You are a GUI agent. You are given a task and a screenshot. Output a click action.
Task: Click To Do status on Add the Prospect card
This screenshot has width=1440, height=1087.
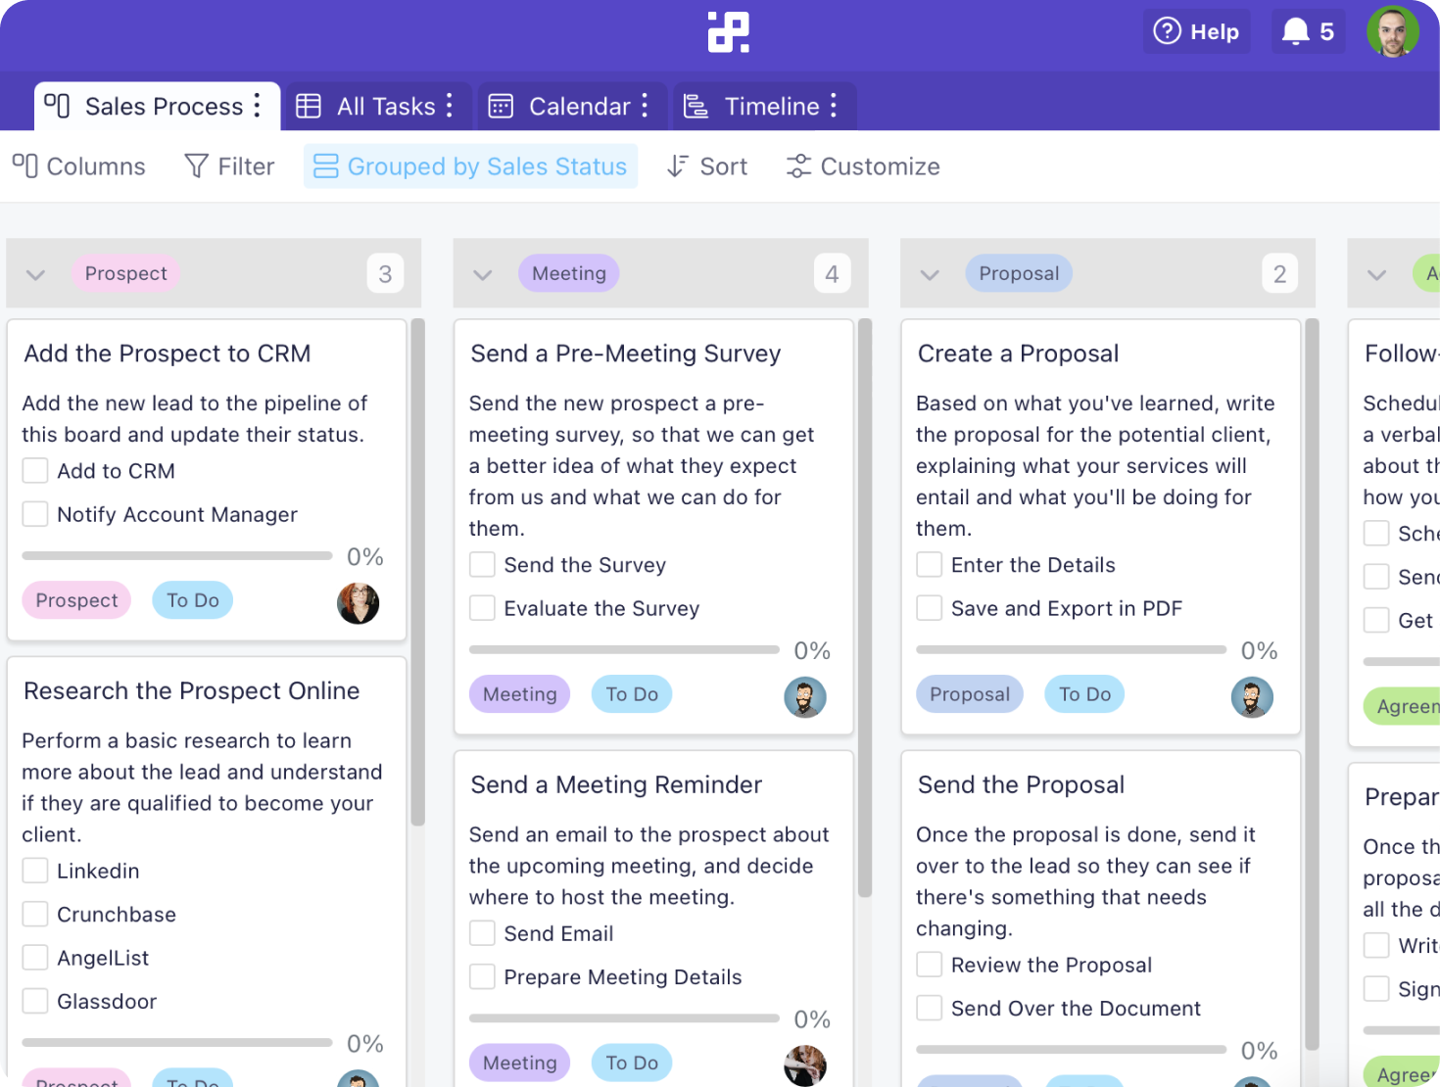pyautogui.click(x=193, y=600)
